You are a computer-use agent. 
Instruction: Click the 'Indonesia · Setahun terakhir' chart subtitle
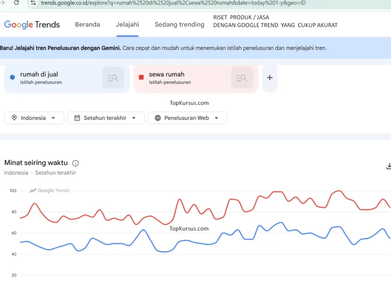40,173
